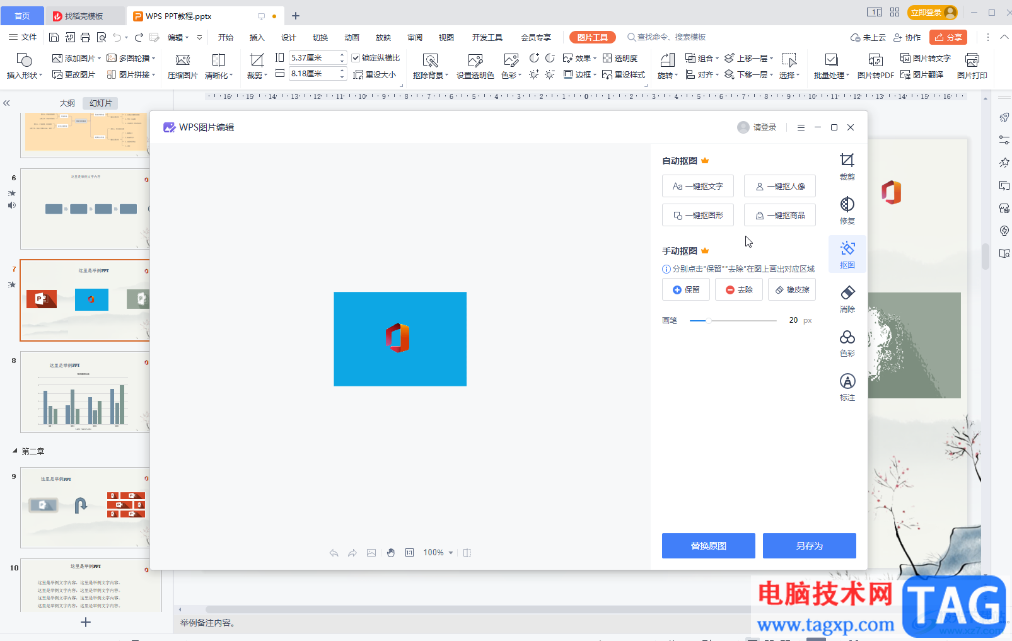Select slide 6 thumbnail

pyautogui.click(x=84, y=209)
